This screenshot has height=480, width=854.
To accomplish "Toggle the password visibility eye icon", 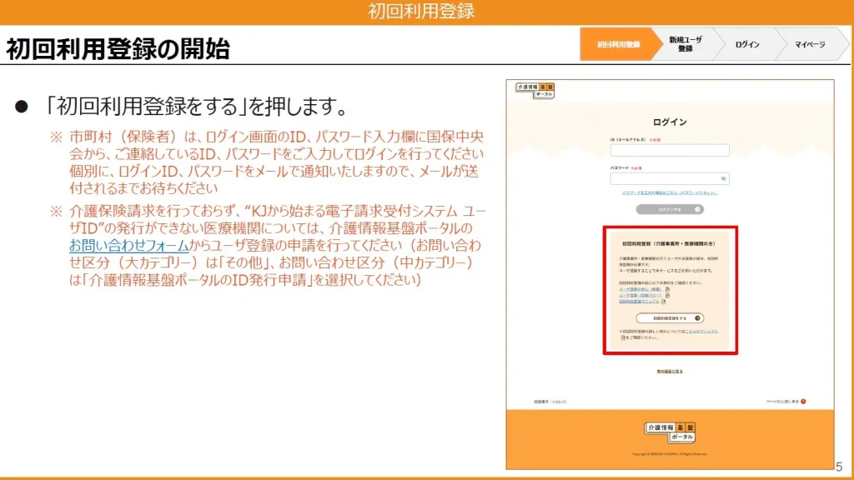I will click(x=723, y=178).
